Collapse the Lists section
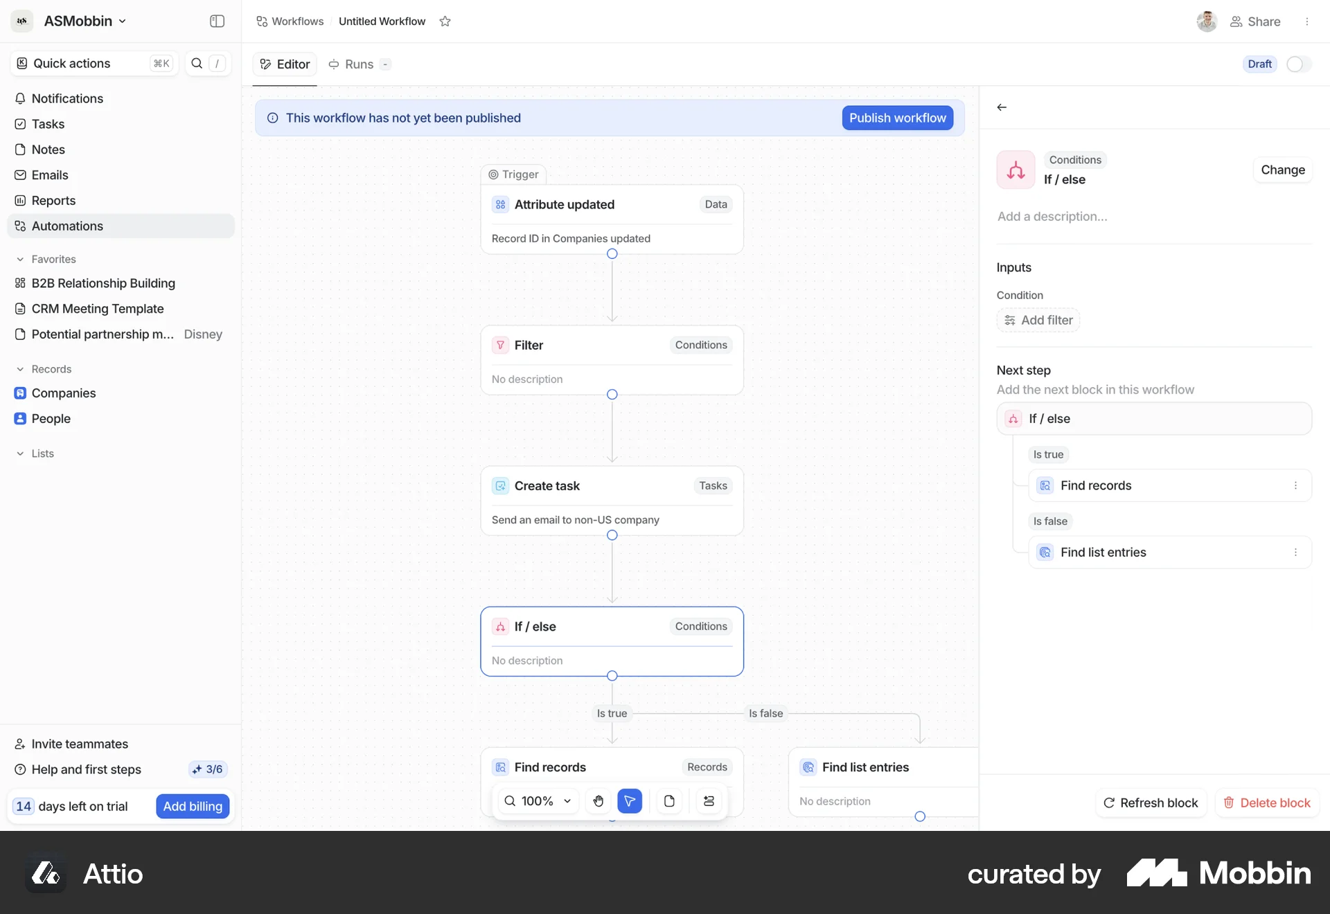The image size is (1330, 914). point(20,454)
